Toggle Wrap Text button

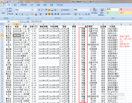(x=65, y=10)
